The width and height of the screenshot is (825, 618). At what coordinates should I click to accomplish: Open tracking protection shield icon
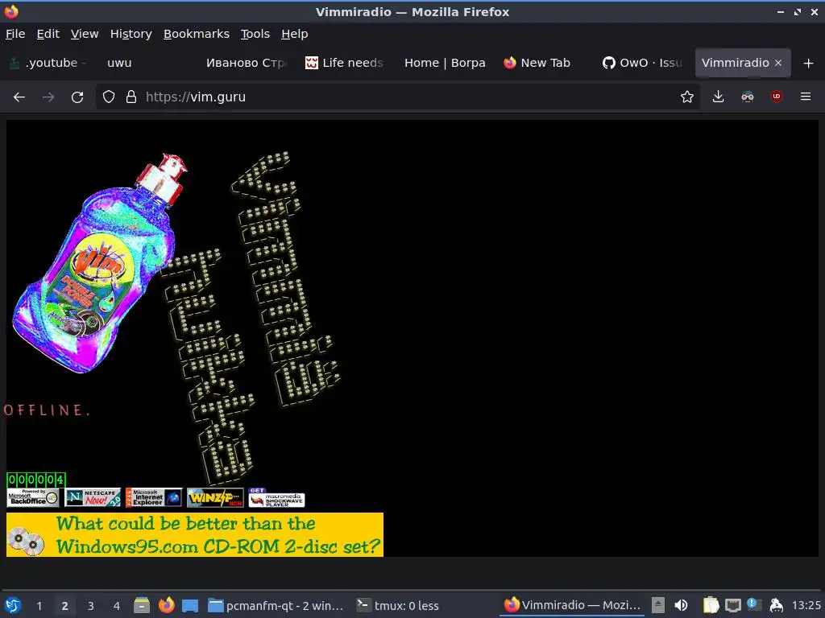109,97
